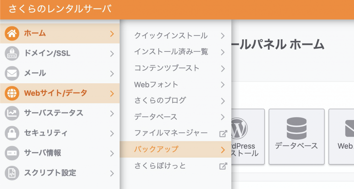The width and height of the screenshot is (354, 189).
Task: Expand the クイックインストール chevron arrow
Action: 223,36
